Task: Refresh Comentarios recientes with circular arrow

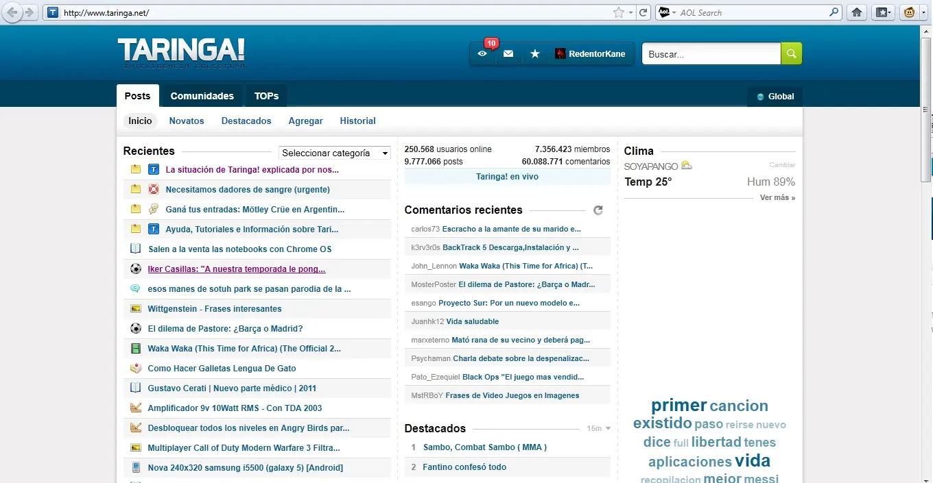Action: point(598,210)
